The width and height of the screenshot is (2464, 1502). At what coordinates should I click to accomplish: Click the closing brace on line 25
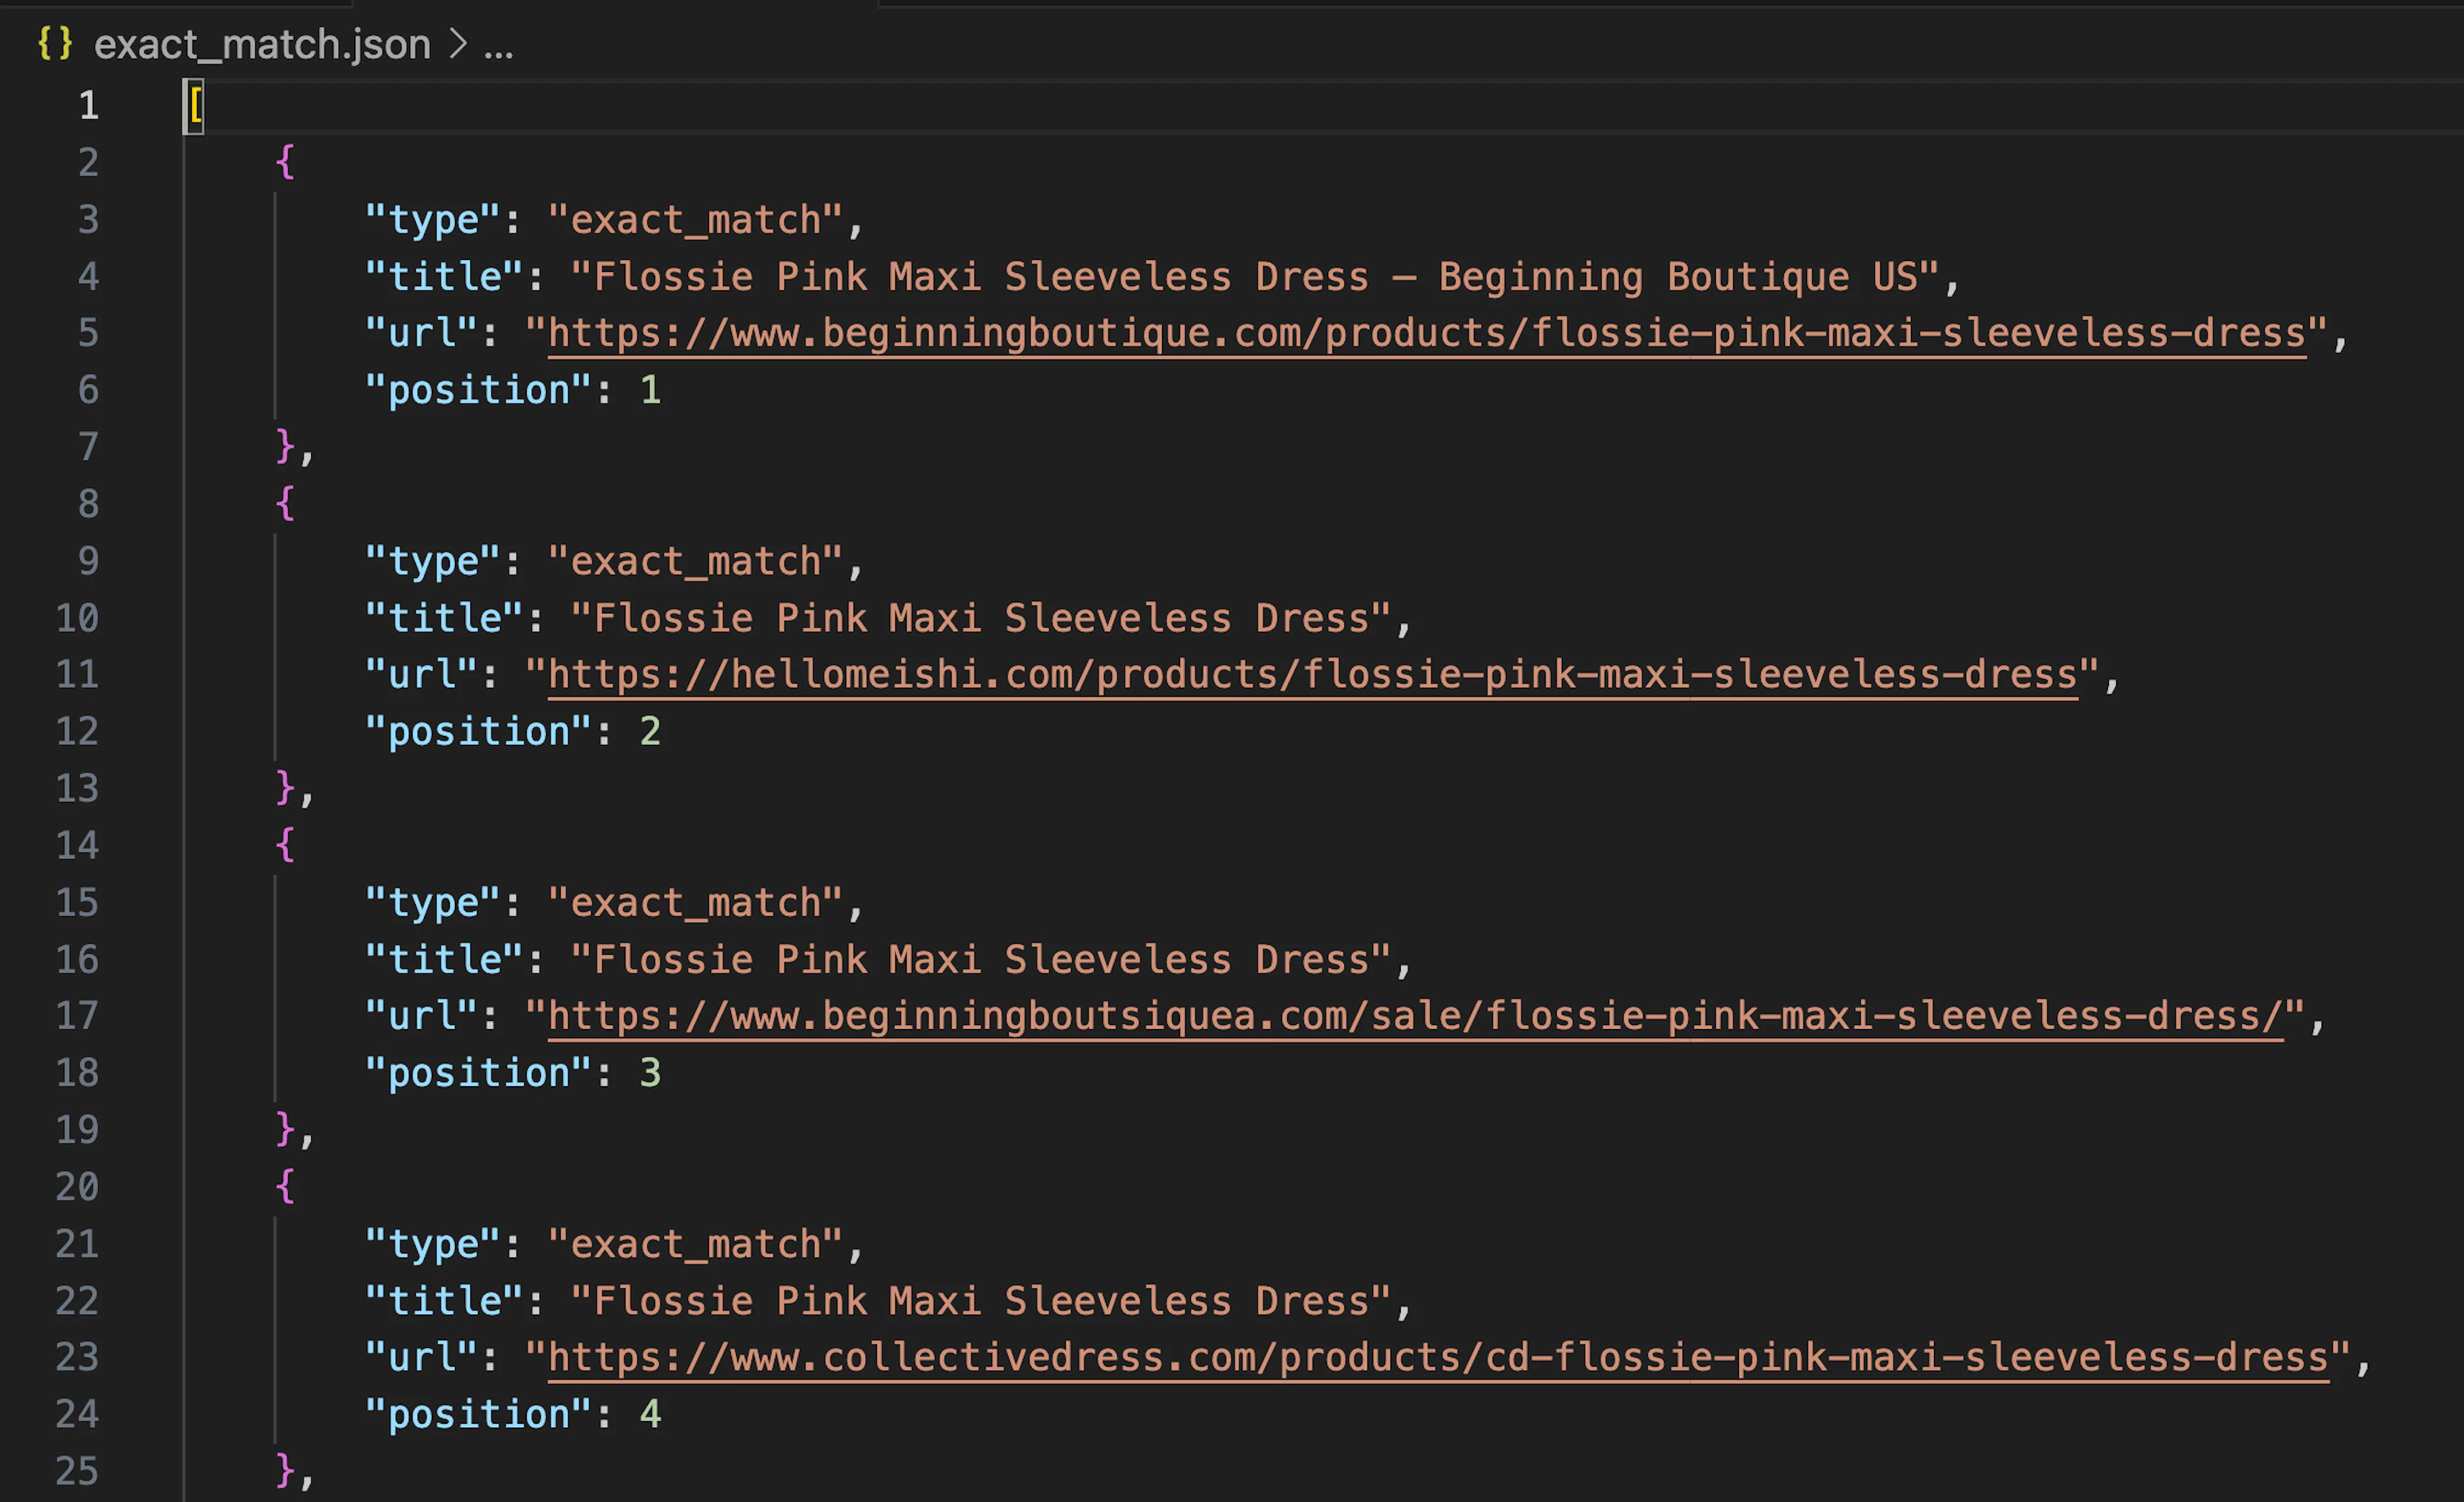285,1471
